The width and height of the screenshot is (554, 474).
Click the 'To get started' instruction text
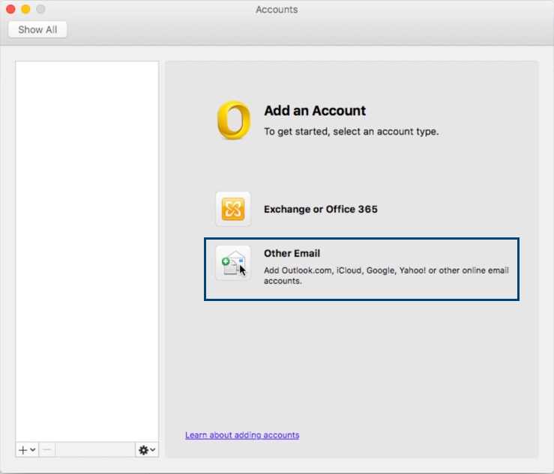point(351,132)
